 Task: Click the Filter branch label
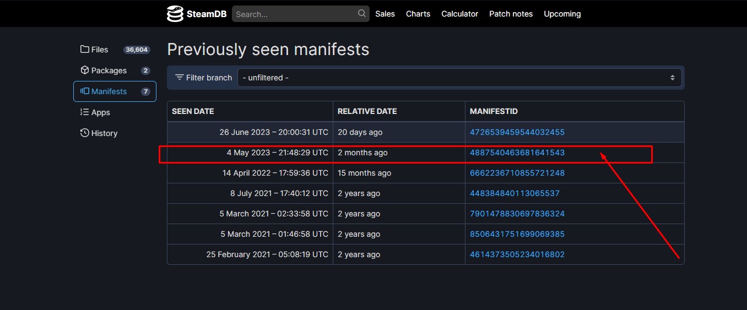(203, 78)
